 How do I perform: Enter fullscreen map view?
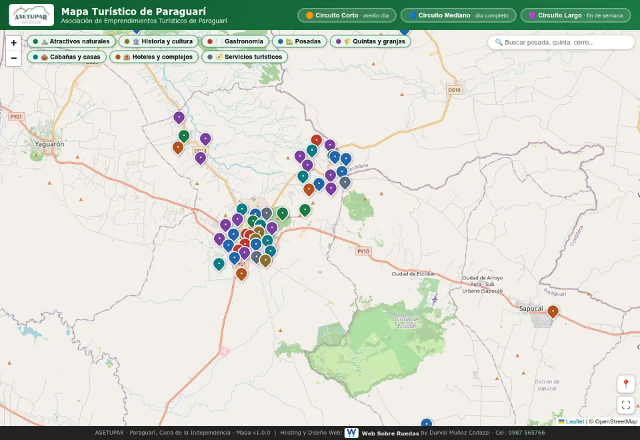pos(626,405)
